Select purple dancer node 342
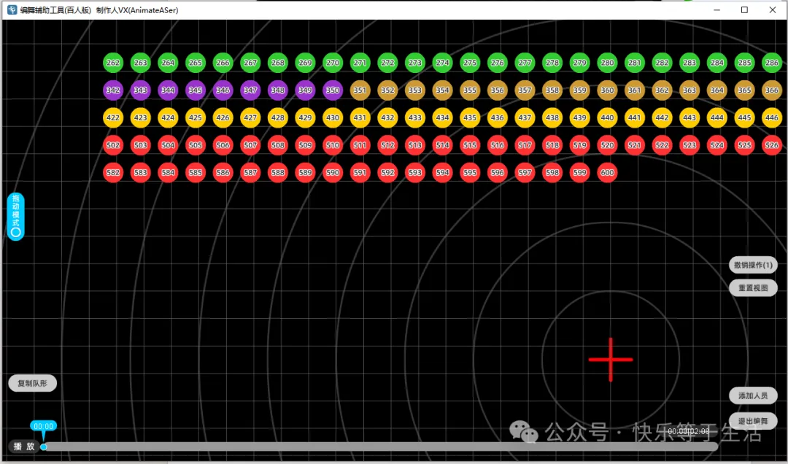Screen dimensions: 788x464 click(x=113, y=90)
